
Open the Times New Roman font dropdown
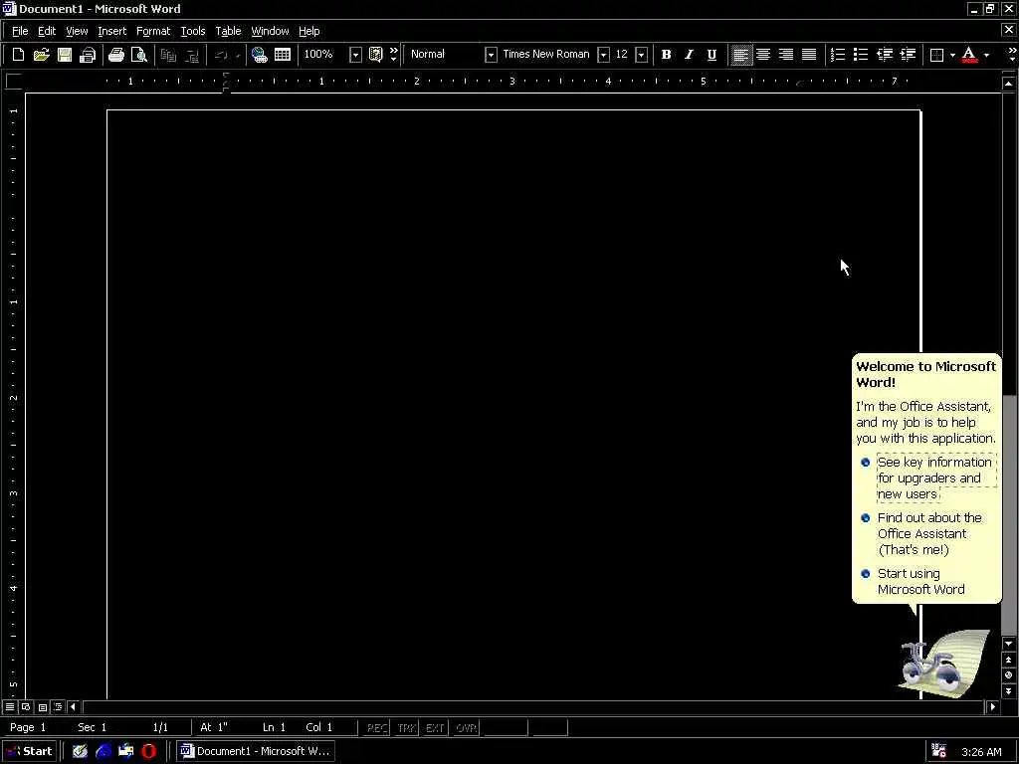[603, 55]
